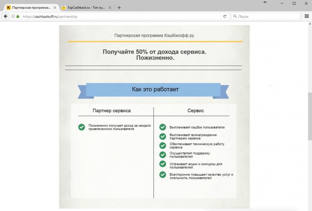The width and height of the screenshot is (312, 211).
Task: Click the TopCashback tab favicon
Action: click(x=64, y=8)
